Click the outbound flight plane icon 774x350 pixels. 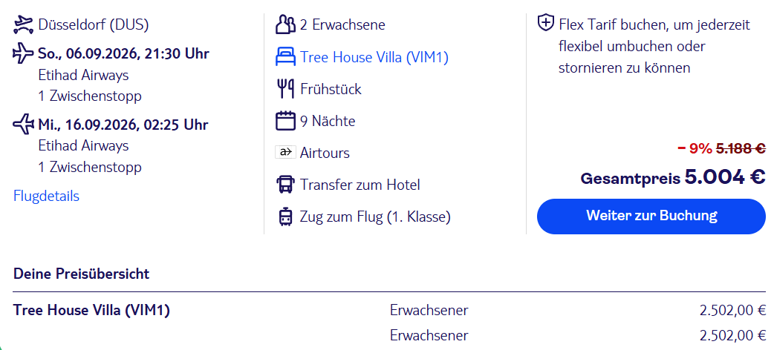pos(24,53)
